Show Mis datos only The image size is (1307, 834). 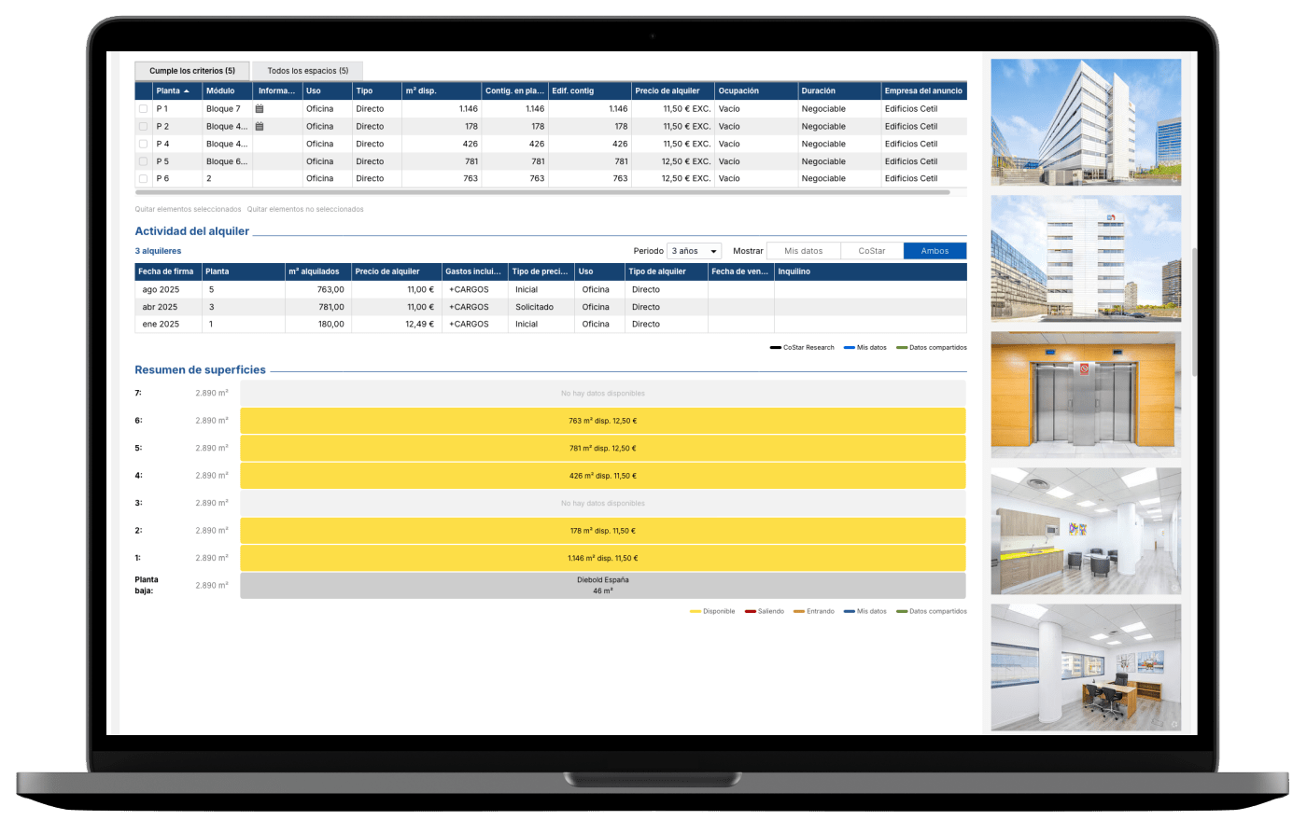pyautogui.click(x=803, y=251)
